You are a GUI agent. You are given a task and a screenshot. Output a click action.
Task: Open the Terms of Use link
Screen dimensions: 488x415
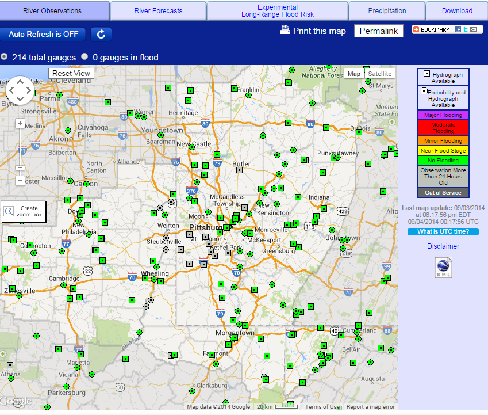[x=322, y=406]
